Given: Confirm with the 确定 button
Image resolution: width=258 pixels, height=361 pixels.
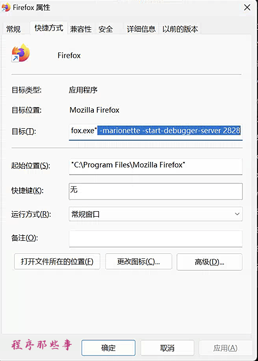Looking at the screenshot, I should pyautogui.click(x=108, y=347).
